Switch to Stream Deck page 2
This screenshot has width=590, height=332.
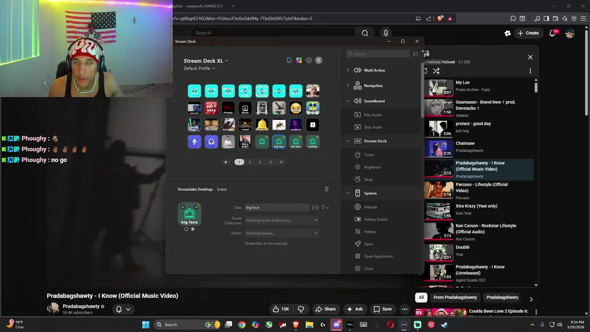pyautogui.click(x=249, y=162)
